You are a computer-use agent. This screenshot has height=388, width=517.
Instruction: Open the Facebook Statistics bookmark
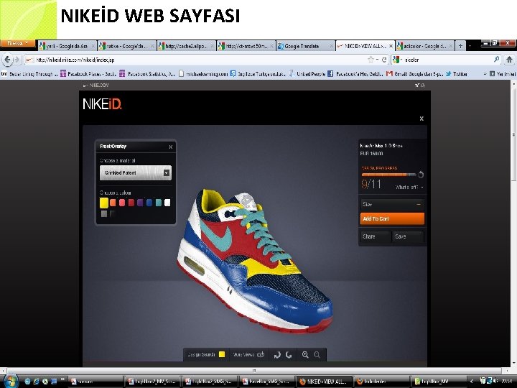[147, 74]
